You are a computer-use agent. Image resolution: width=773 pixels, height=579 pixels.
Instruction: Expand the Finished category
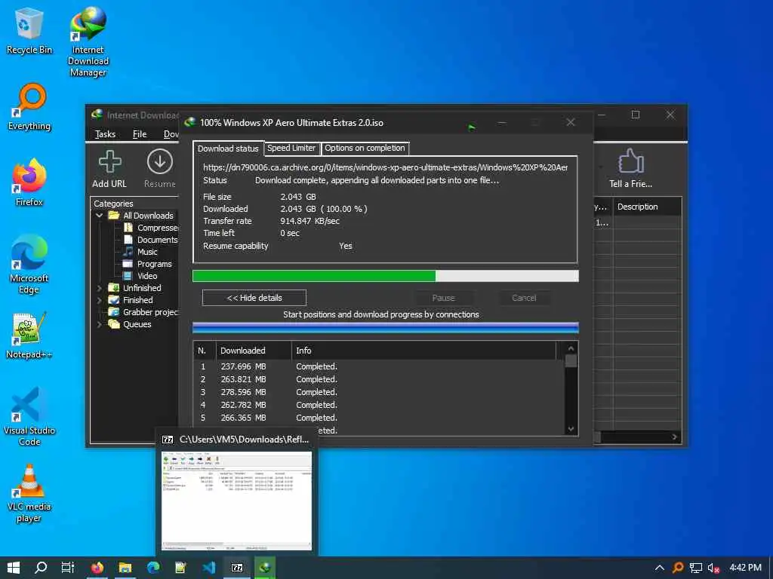coord(99,300)
